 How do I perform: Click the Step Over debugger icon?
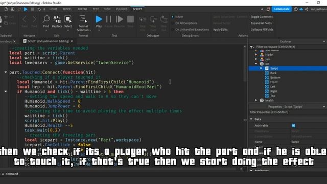[x=153, y=19]
